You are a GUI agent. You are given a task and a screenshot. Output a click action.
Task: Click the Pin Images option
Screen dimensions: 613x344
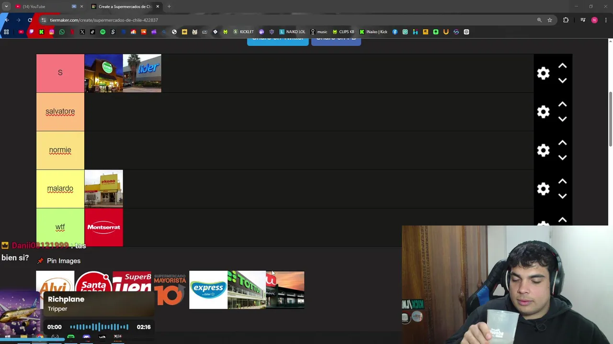point(59,261)
